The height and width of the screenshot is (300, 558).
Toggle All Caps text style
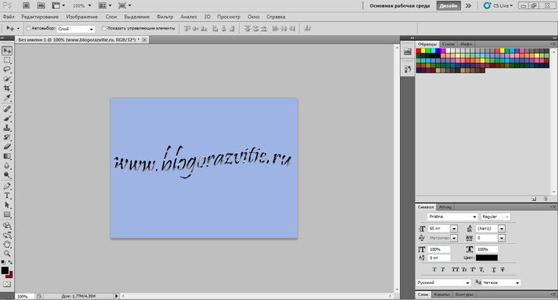click(456, 270)
